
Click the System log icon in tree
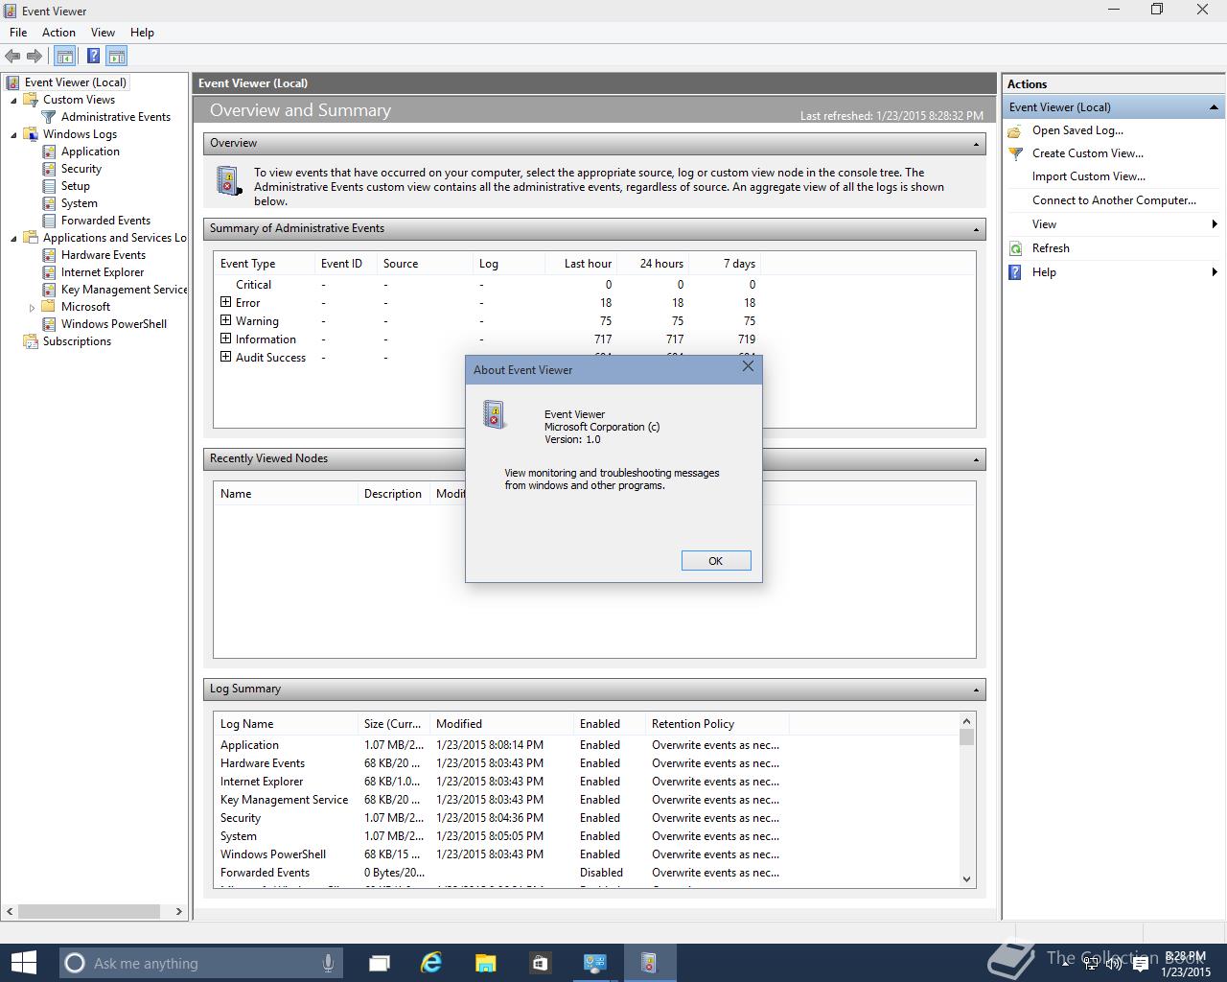(49, 203)
